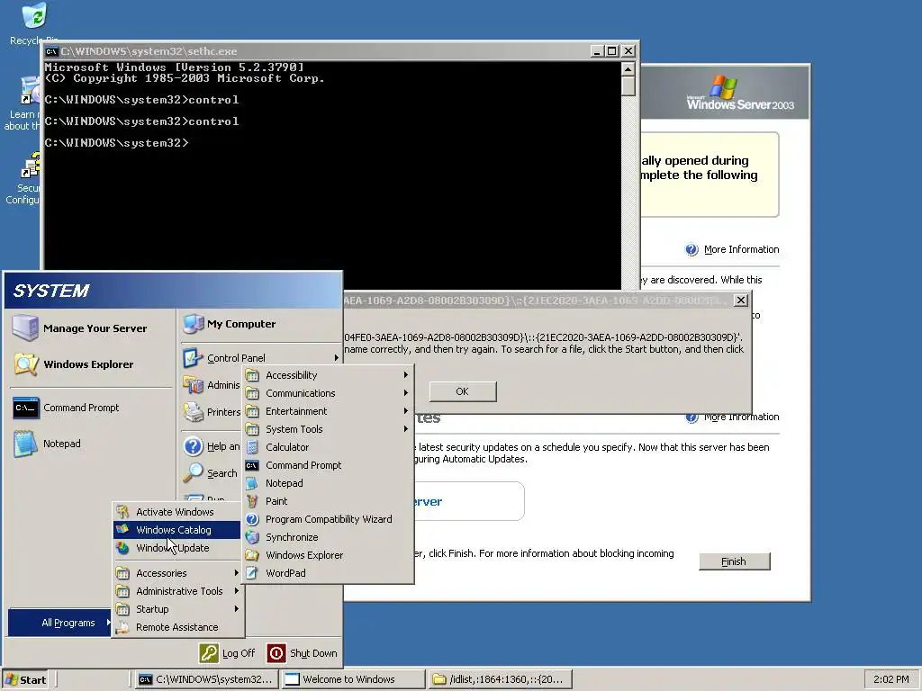Open Windows Explorer pinned icon in Start menu
The width and height of the screenshot is (922, 691).
click(25, 364)
